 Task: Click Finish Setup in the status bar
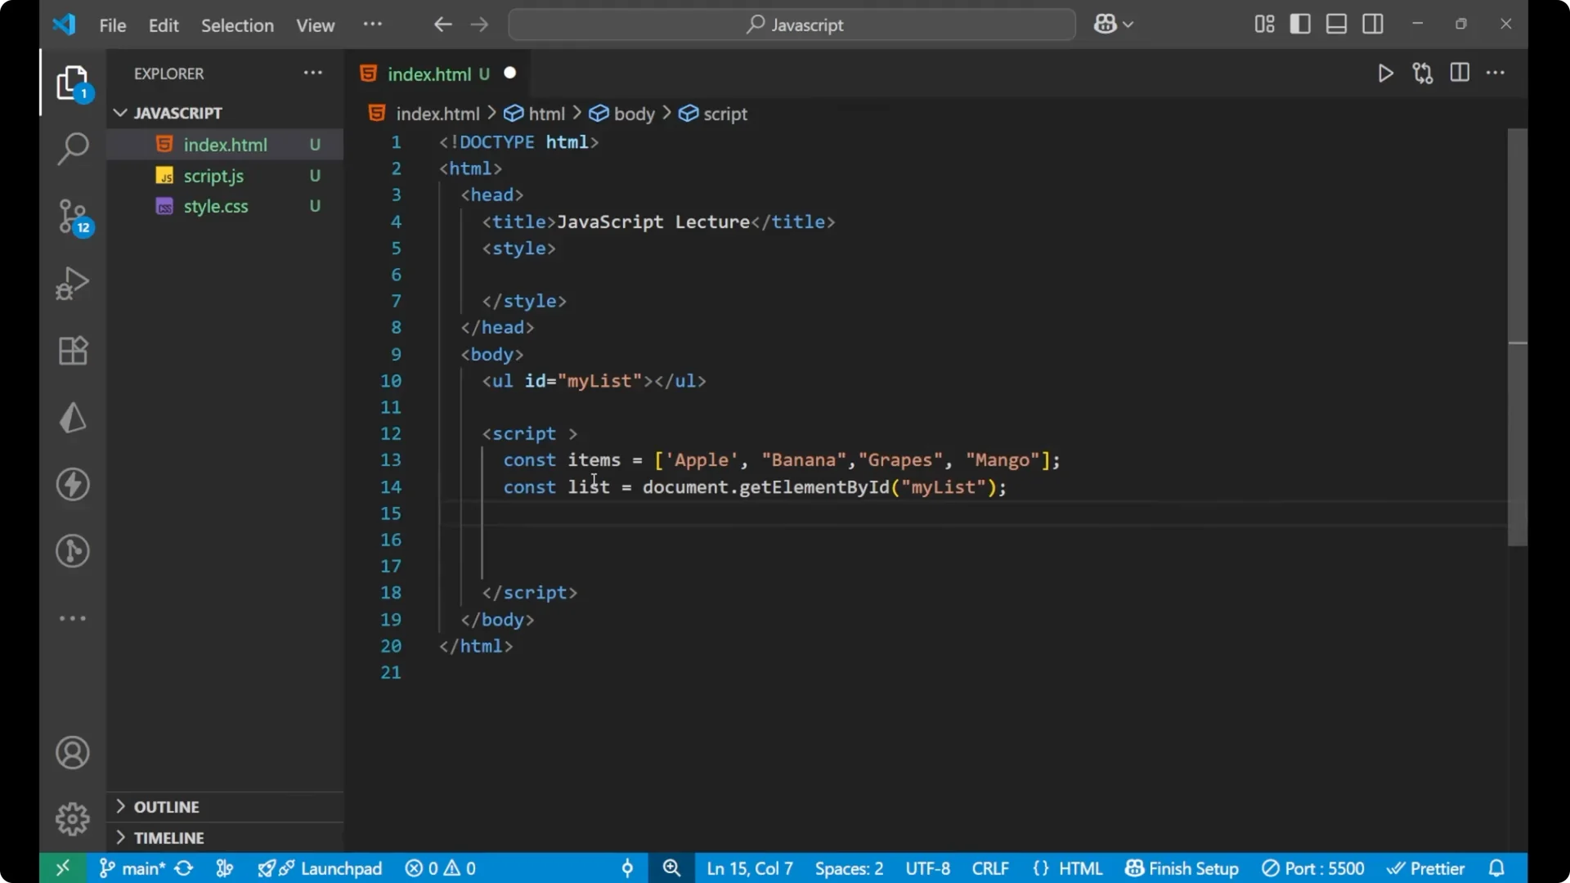pyautogui.click(x=1181, y=868)
